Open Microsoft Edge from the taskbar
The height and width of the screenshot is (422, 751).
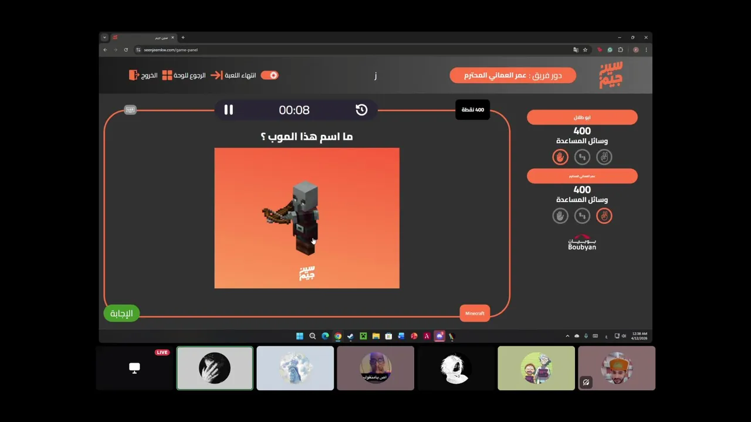(325, 336)
